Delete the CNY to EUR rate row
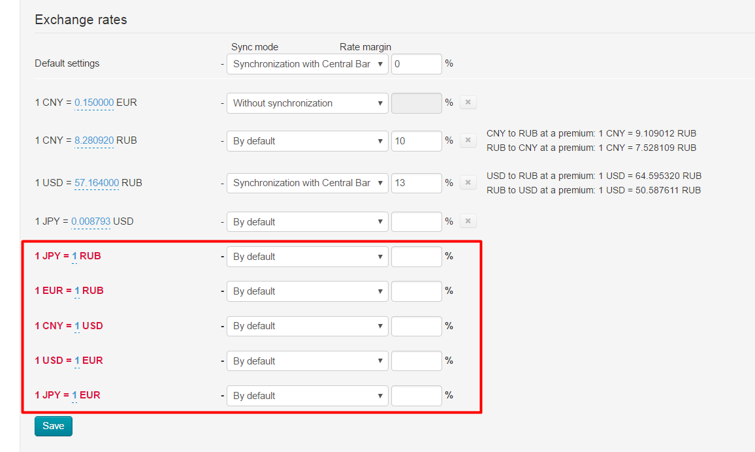Viewport: 755px width, 452px height. click(468, 103)
